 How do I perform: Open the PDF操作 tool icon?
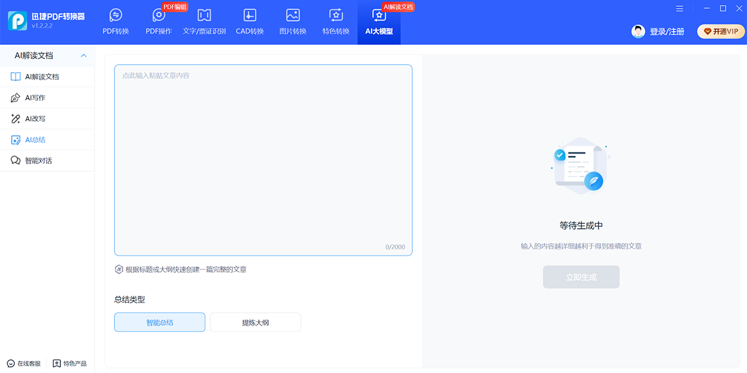[x=159, y=16]
